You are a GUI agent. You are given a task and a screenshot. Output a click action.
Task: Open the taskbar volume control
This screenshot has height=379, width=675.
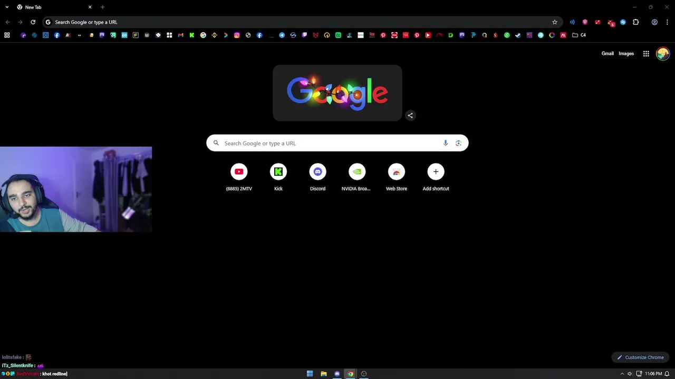pos(630,374)
